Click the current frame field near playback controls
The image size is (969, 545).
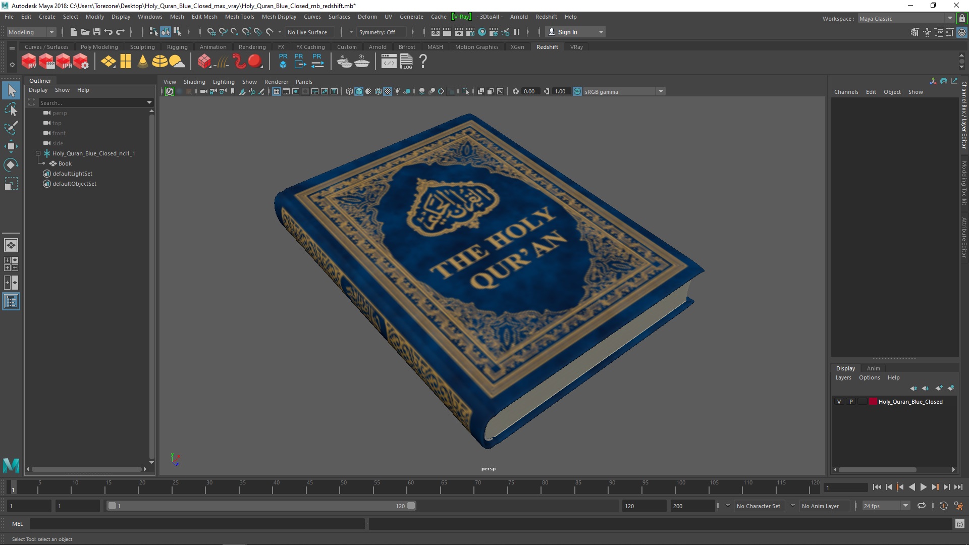pyautogui.click(x=845, y=487)
